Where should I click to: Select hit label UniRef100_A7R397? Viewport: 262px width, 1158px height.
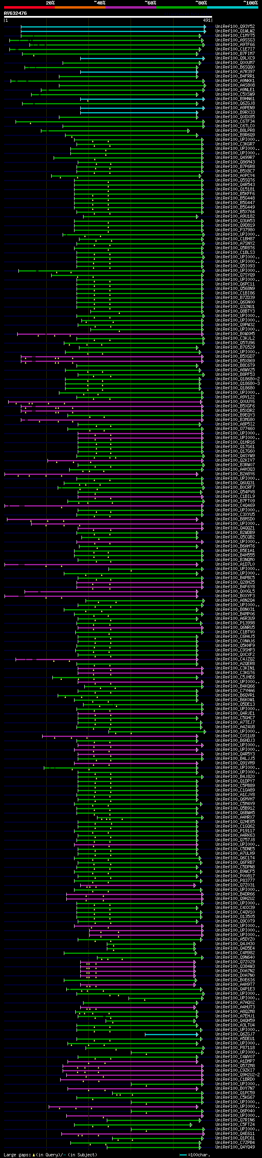point(235,71)
